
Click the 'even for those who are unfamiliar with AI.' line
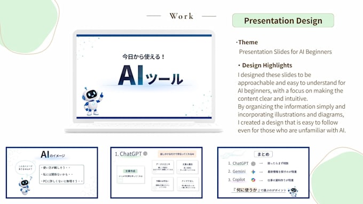[291, 130]
